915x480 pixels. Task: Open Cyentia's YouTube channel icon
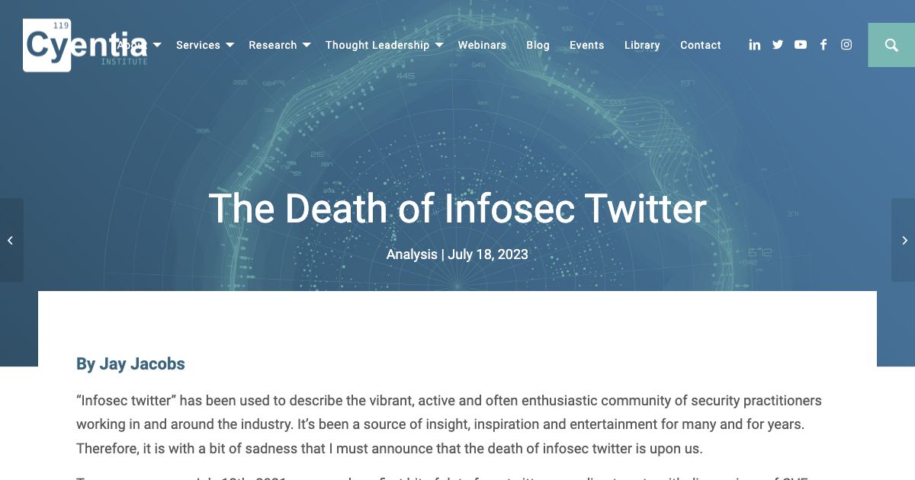click(x=801, y=45)
